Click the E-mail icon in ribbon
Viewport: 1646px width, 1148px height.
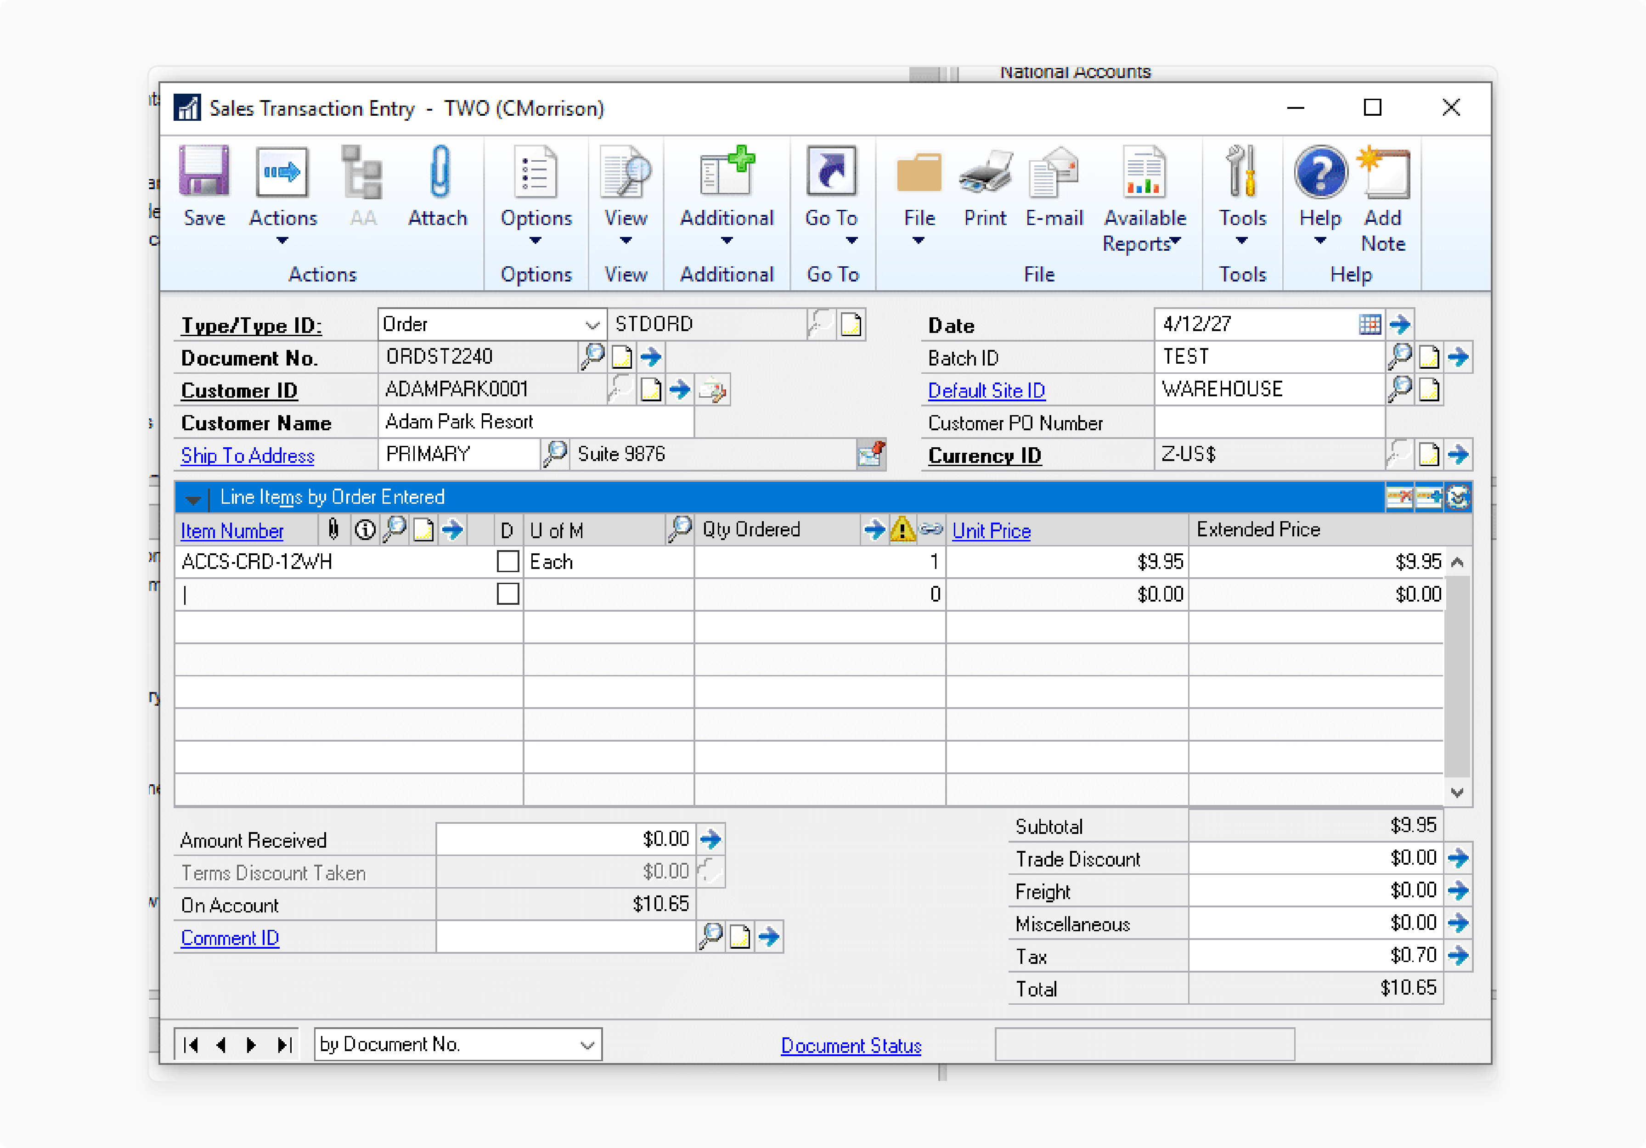(1053, 172)
